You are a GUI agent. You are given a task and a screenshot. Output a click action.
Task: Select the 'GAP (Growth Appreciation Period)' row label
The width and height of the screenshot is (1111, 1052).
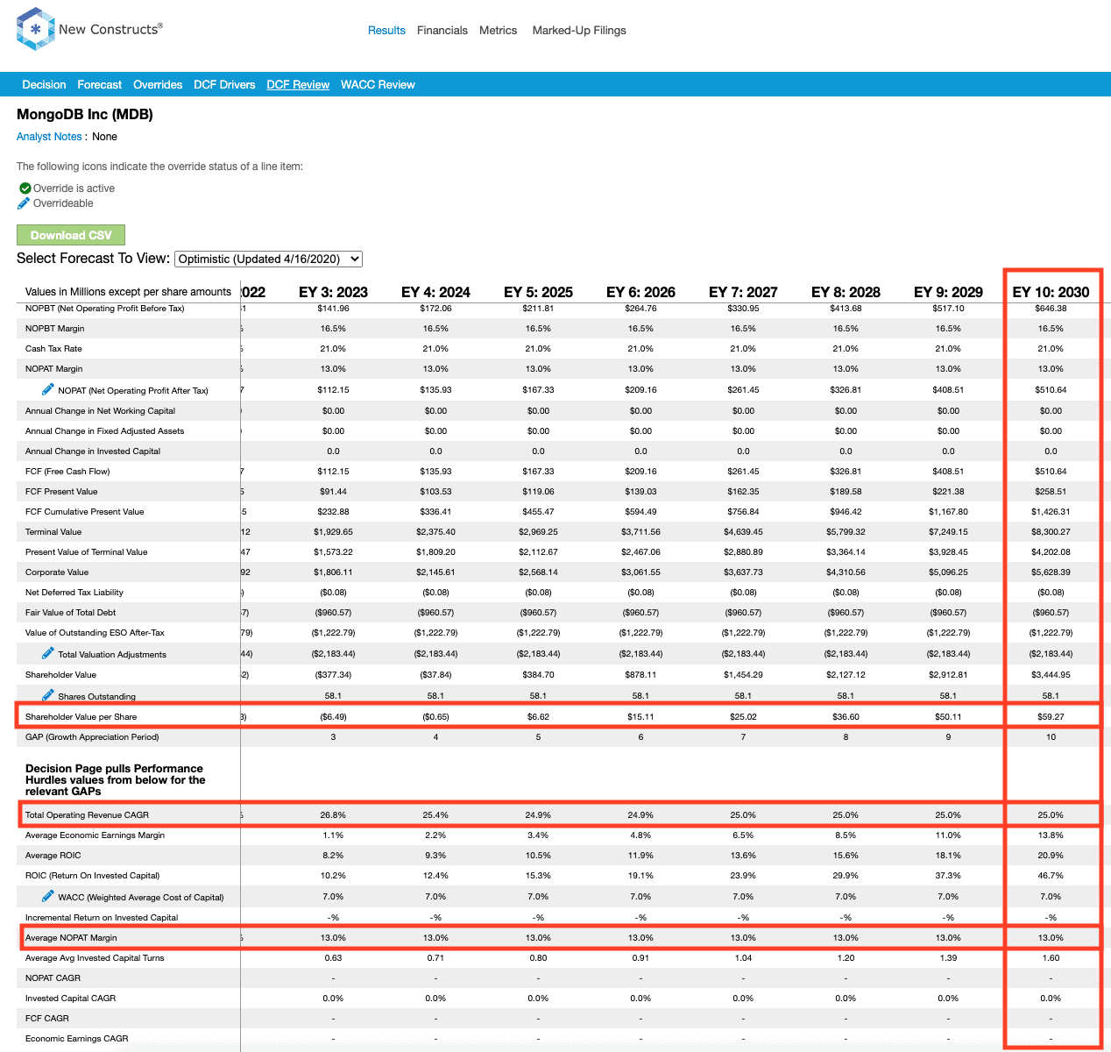92,737
